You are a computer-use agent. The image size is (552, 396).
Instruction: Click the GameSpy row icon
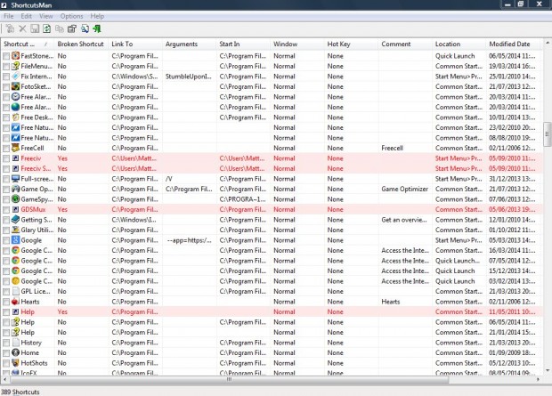point(15,198)
